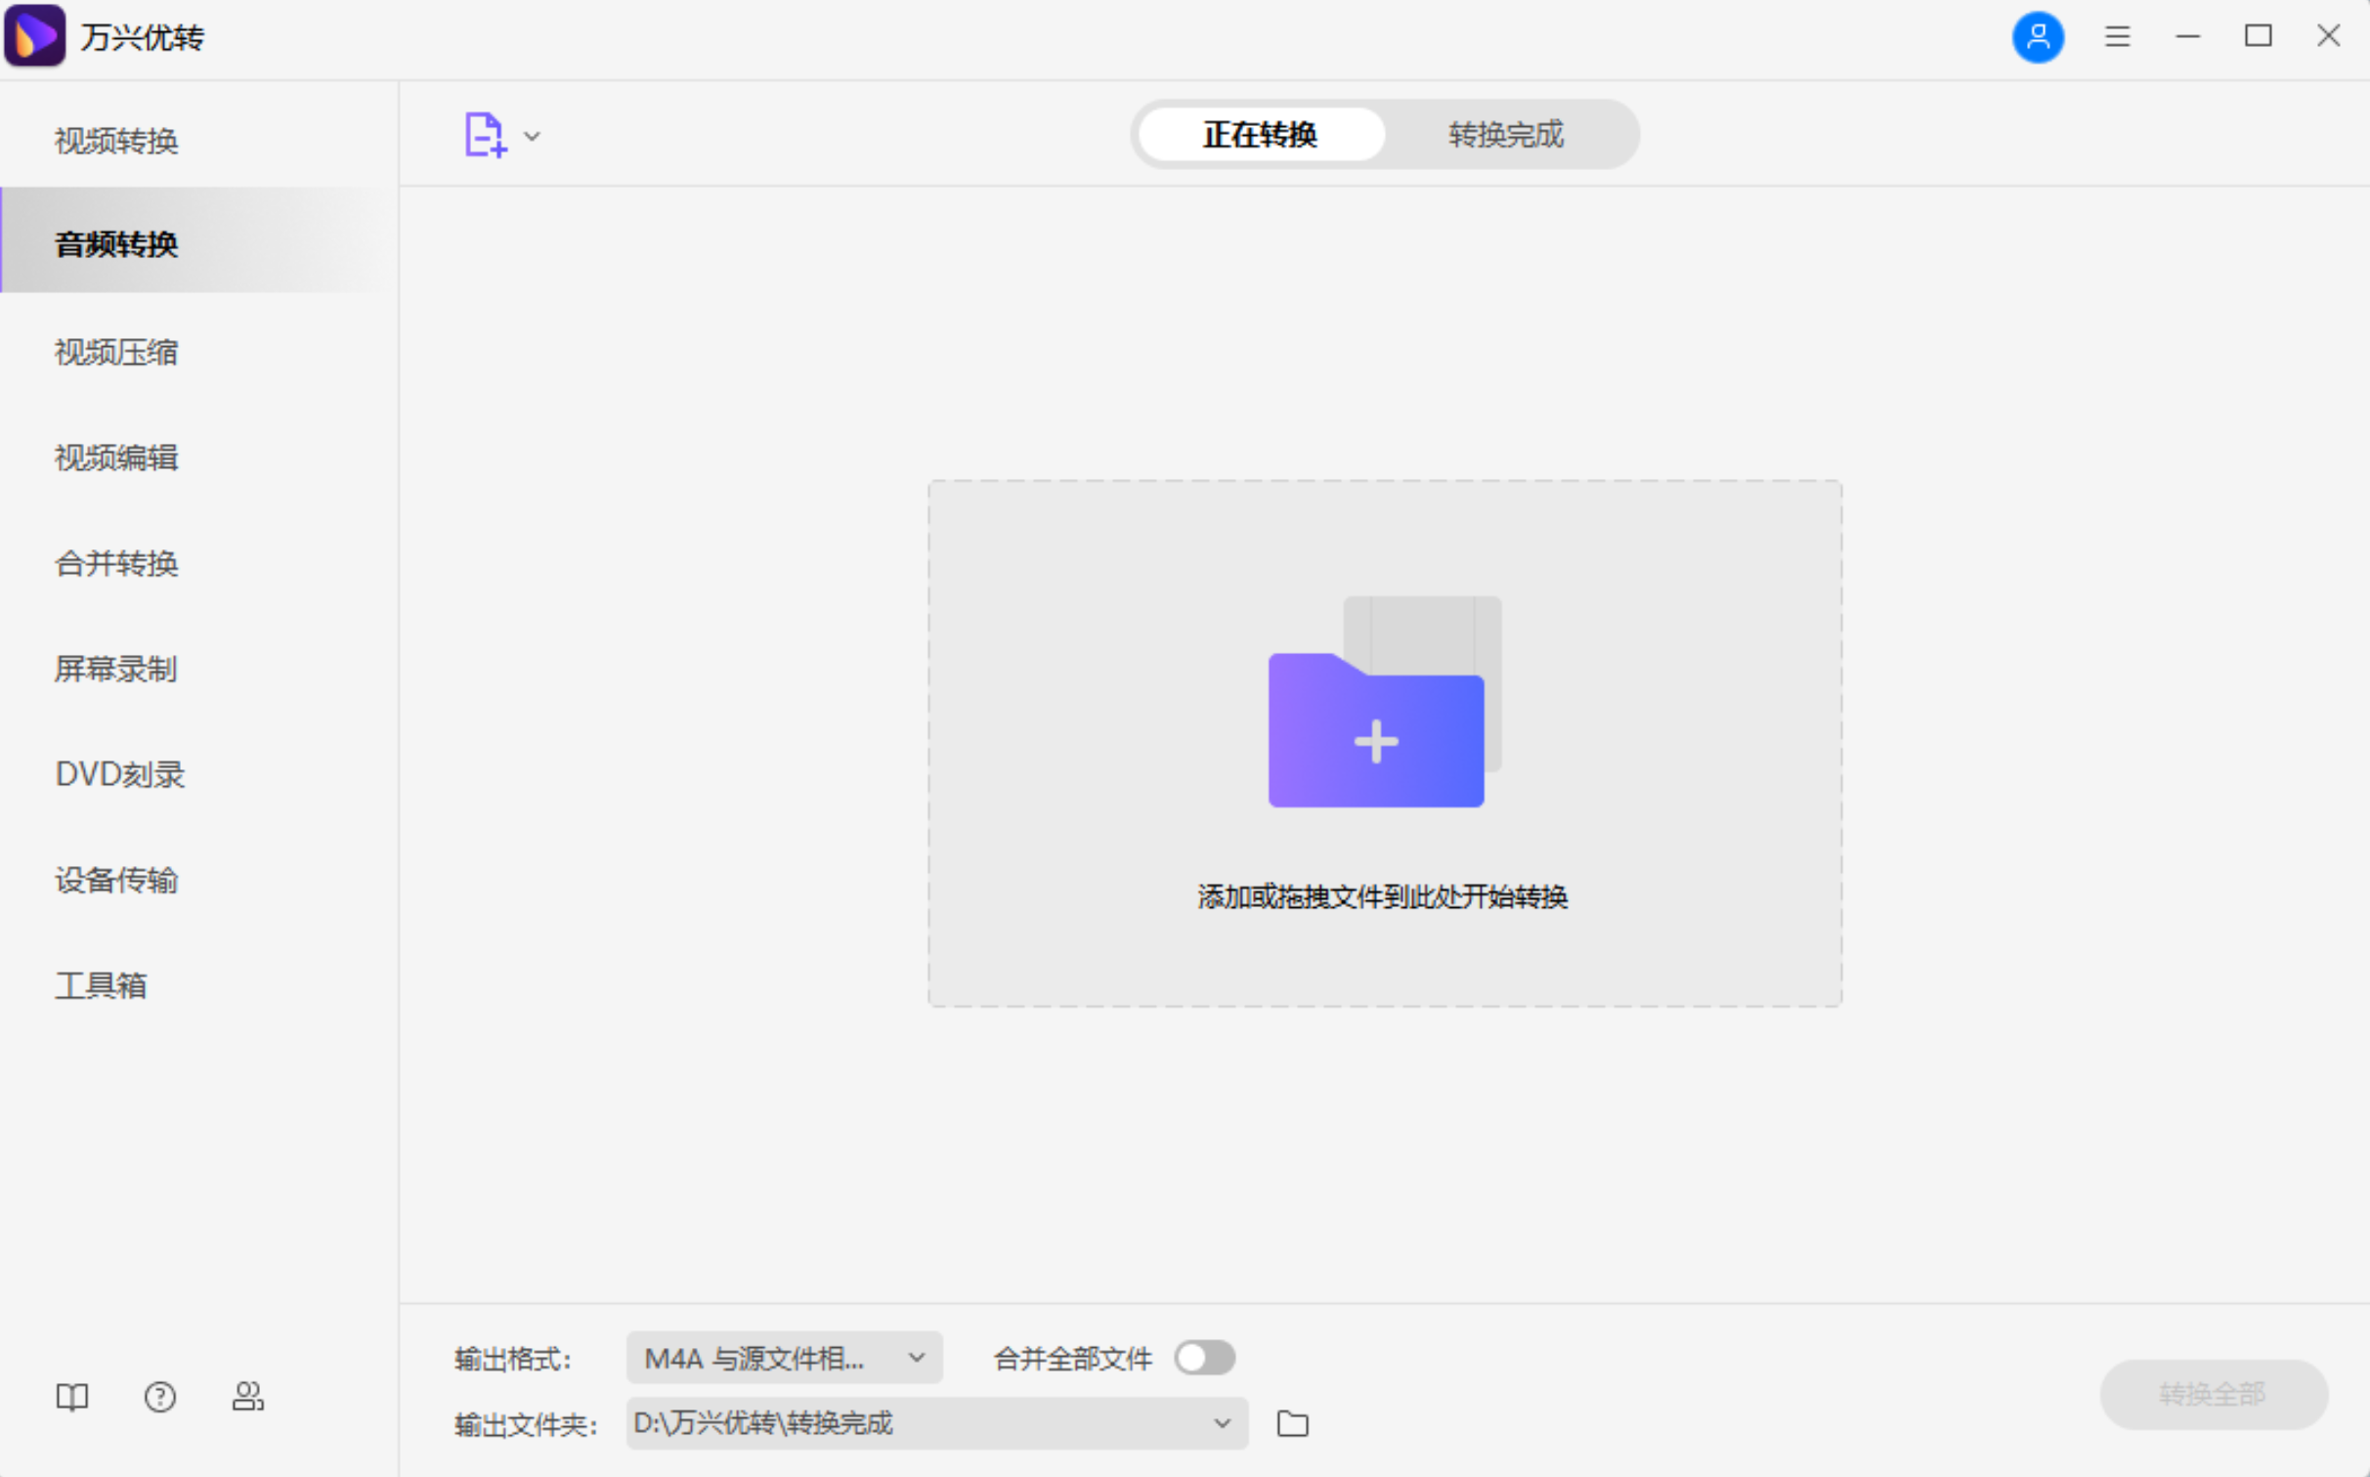Select the 正在转换 tab
The width and height of the screenshot is (2370, 1477).
[x=1260, y=134]
